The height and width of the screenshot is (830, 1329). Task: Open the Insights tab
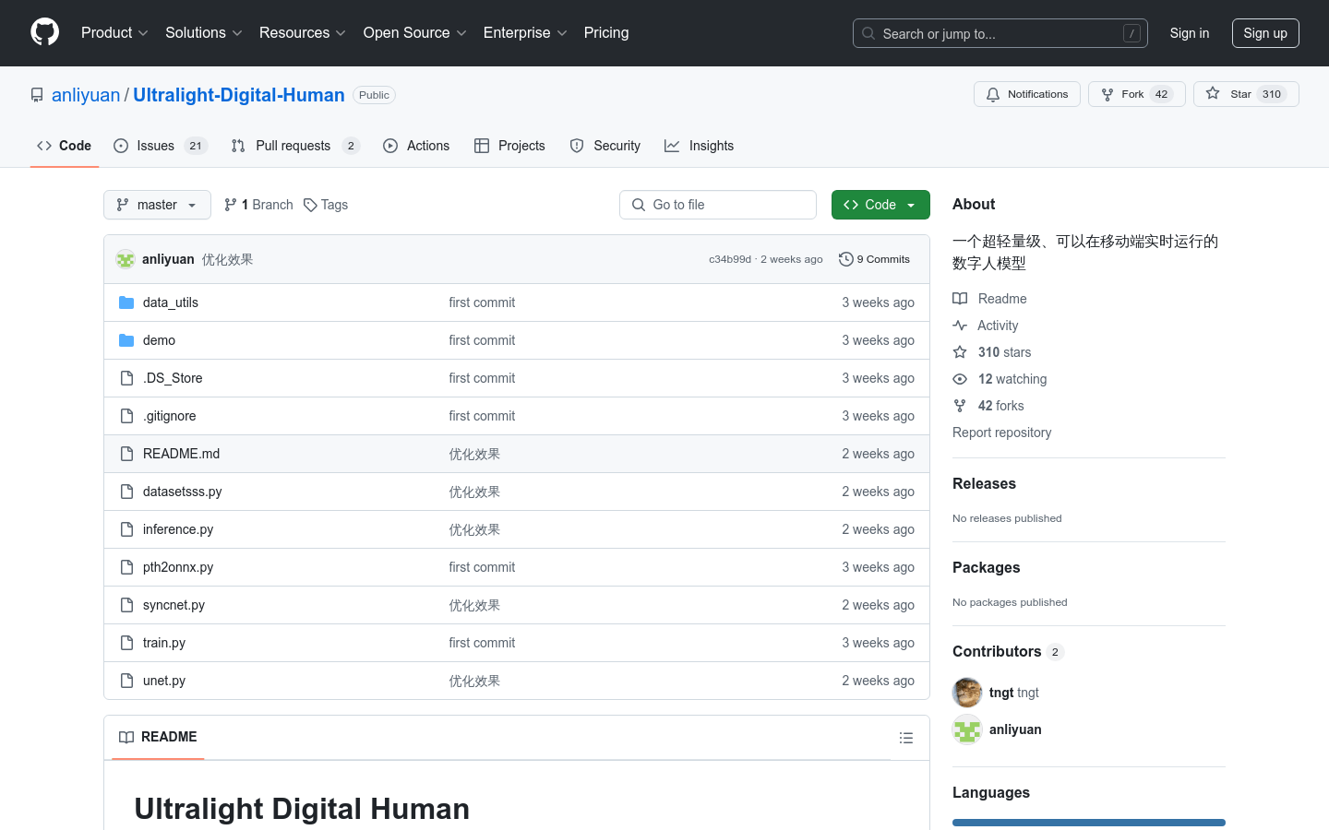click(700, 146)
